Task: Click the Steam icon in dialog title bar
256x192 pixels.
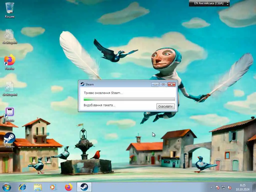Action: (x=82, y=84)
